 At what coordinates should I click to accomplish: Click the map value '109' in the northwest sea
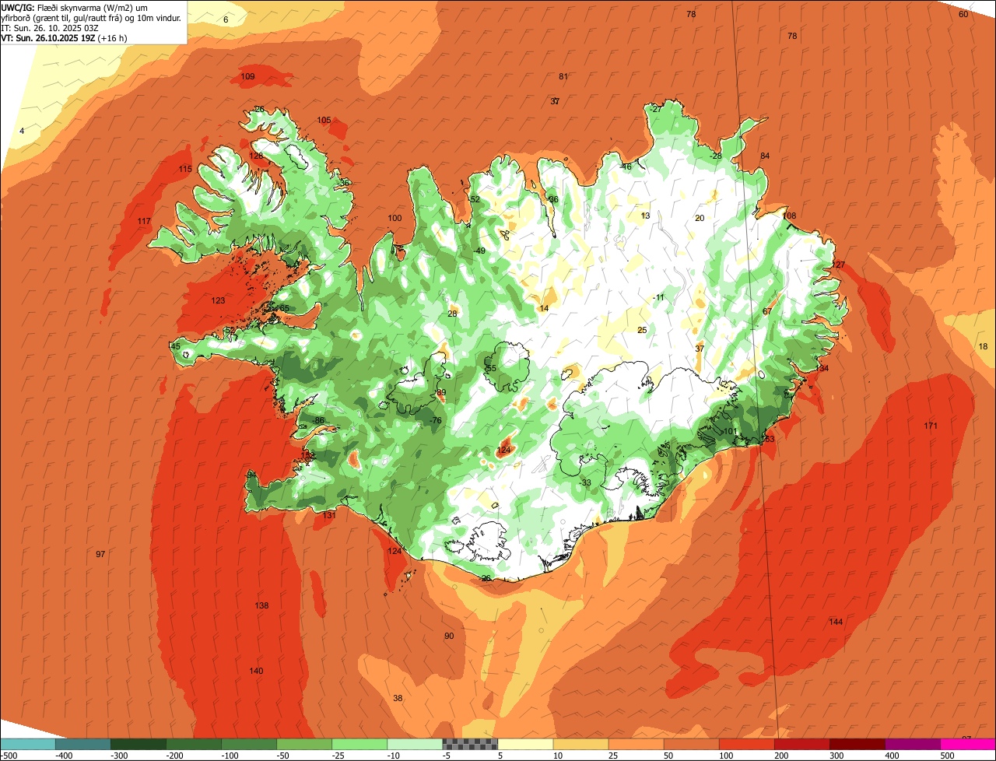pyautogui.click(x=247, y=76)
